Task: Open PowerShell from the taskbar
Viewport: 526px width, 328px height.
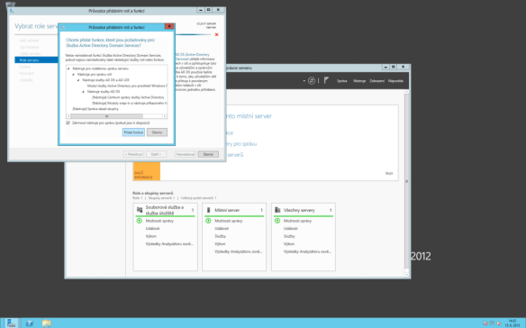Action: (x=30, y=323)
